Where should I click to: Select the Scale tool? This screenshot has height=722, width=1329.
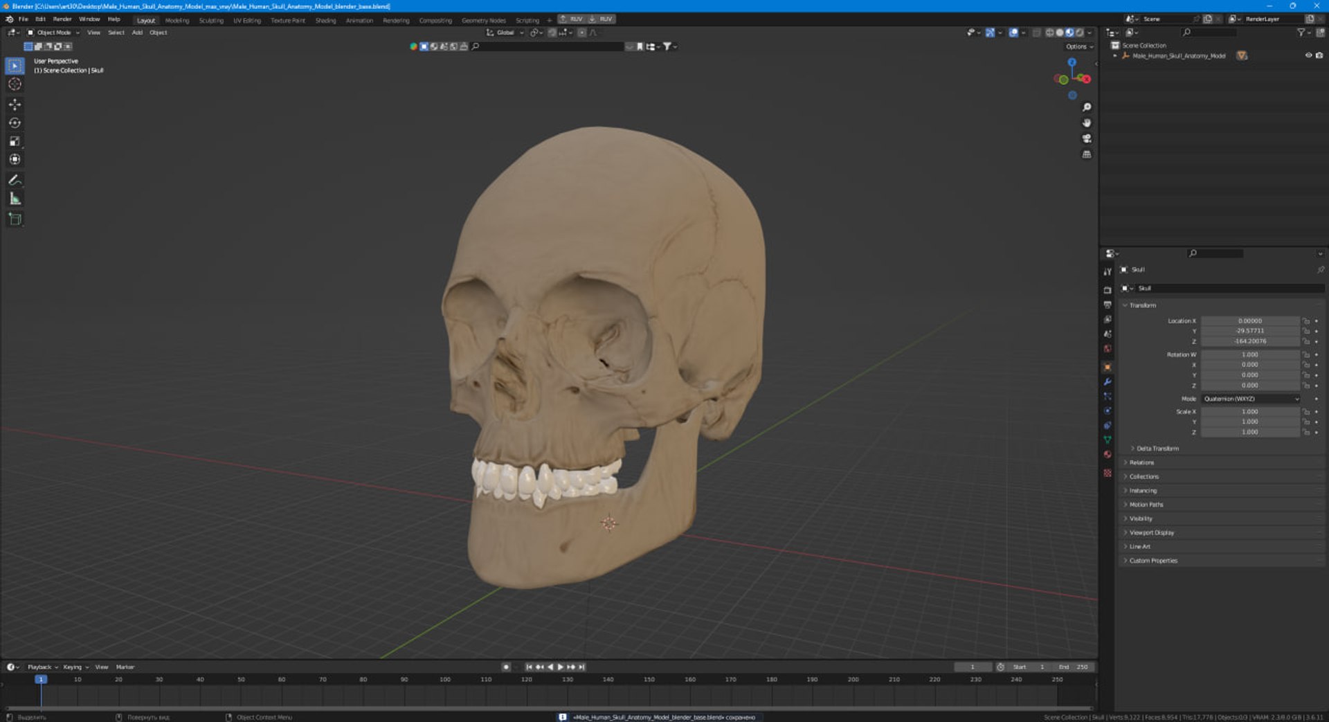[15, 141]
